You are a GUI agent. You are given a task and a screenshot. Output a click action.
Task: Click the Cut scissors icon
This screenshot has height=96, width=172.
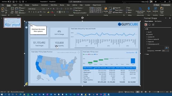[x=6, y=8]
